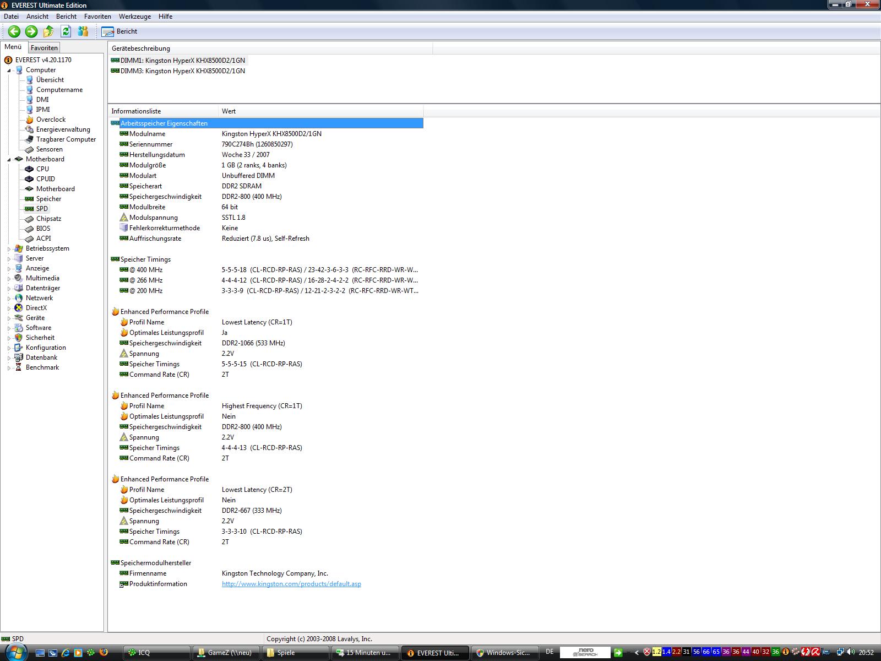Select Computername tree item
The image size is (881, 661).
pyautogui.click(x=59, y=90)
